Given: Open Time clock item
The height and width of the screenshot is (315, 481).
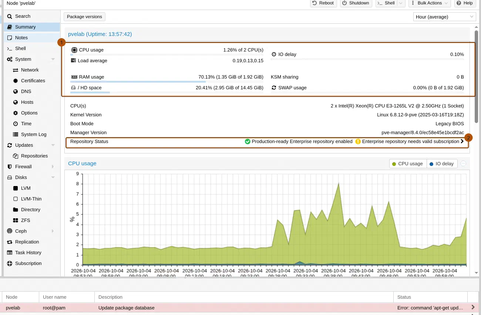Looking at the screenshot, I should [32, 124].
